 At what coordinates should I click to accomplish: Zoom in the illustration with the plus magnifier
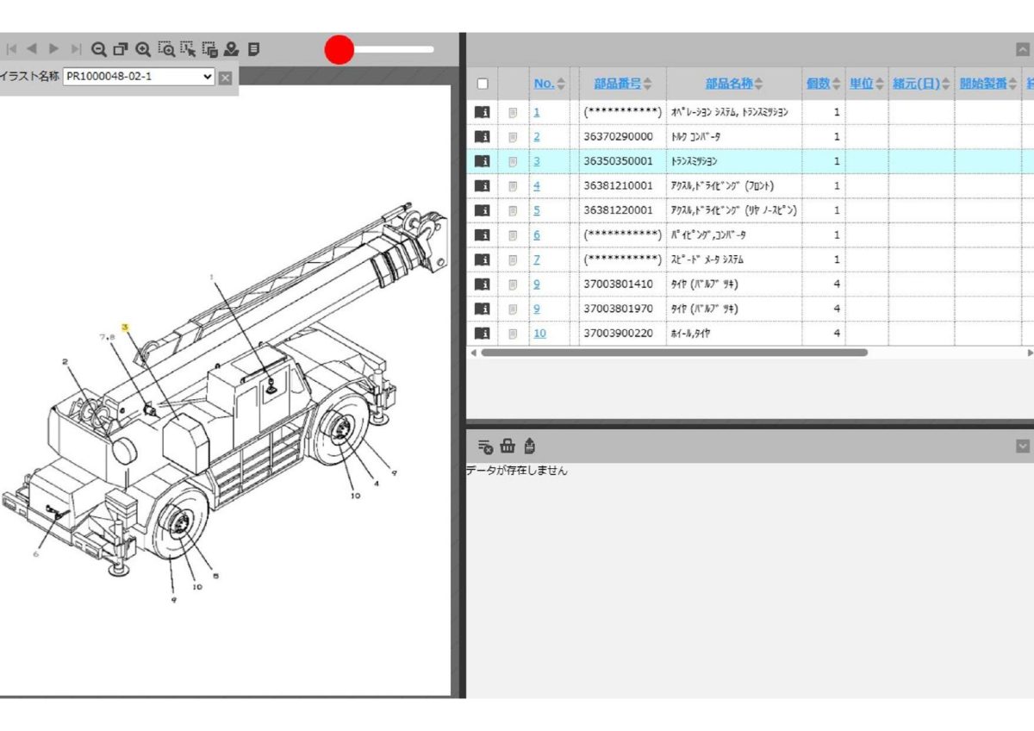[144, 49]
